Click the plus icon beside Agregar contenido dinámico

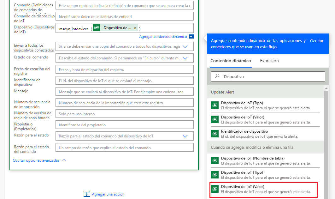click(x=191, y=37)
